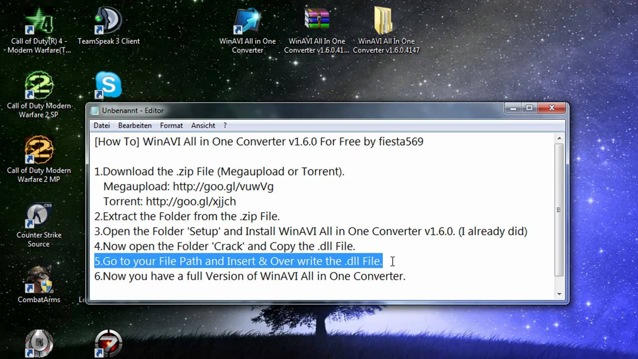This screenshot has width=638, height=359.
Task: Click the scrollbar down arrow in Editor
Action: [559, 294]
